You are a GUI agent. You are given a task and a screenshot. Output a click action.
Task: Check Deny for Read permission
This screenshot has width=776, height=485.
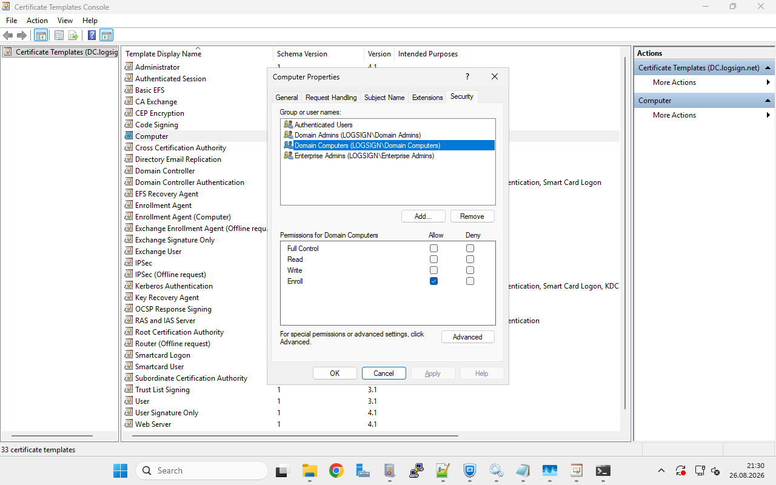[x=470, y=259]
